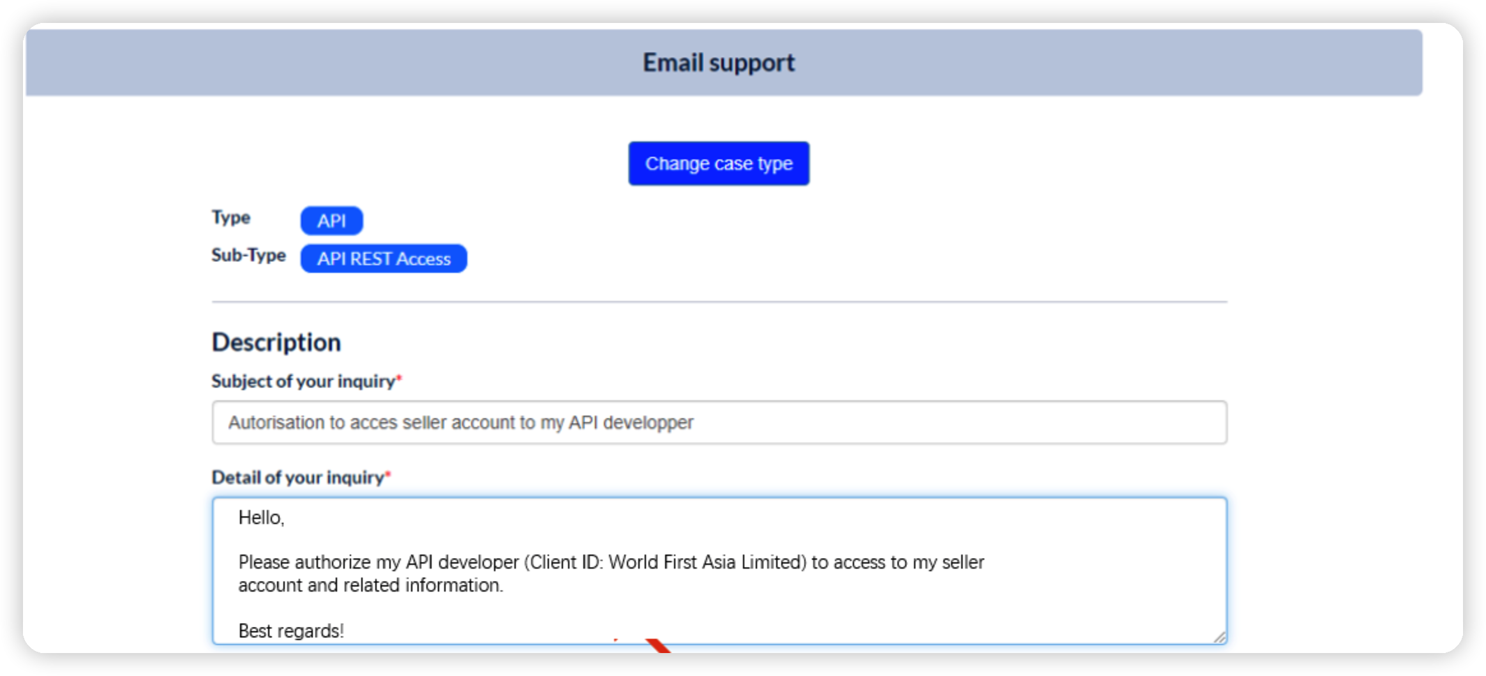Click the 'account and related information.' line

(371, 585)
